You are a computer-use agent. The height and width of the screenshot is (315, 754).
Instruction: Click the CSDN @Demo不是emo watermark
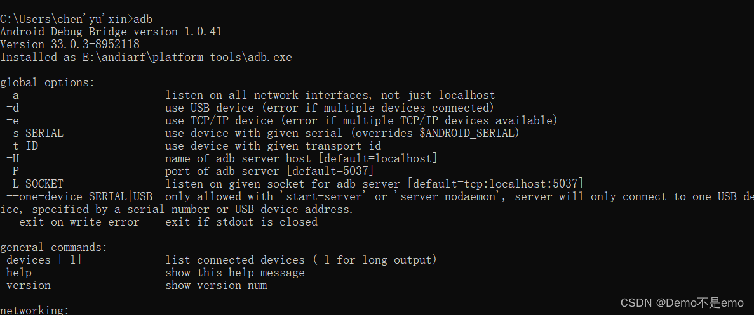(x=682, y=304)
